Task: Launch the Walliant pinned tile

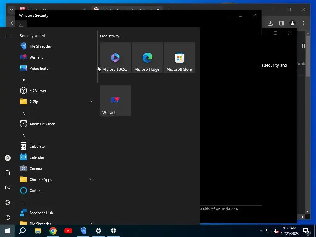Action: point(115,101)
